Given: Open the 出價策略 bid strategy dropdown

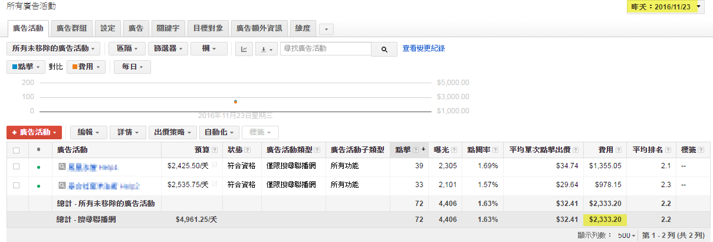Looking at the screenshot, I should (173, 133).
